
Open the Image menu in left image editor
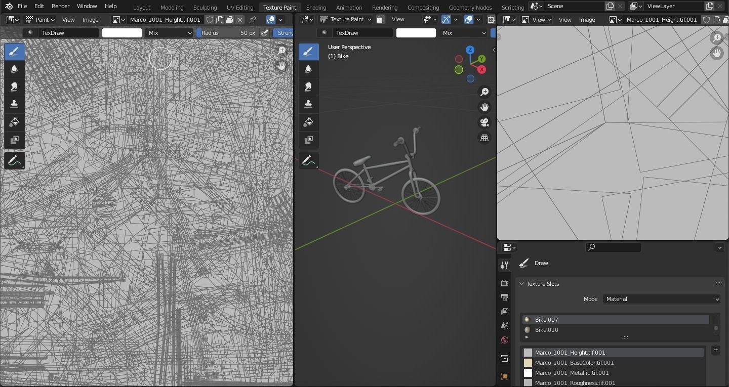[90, 20]
